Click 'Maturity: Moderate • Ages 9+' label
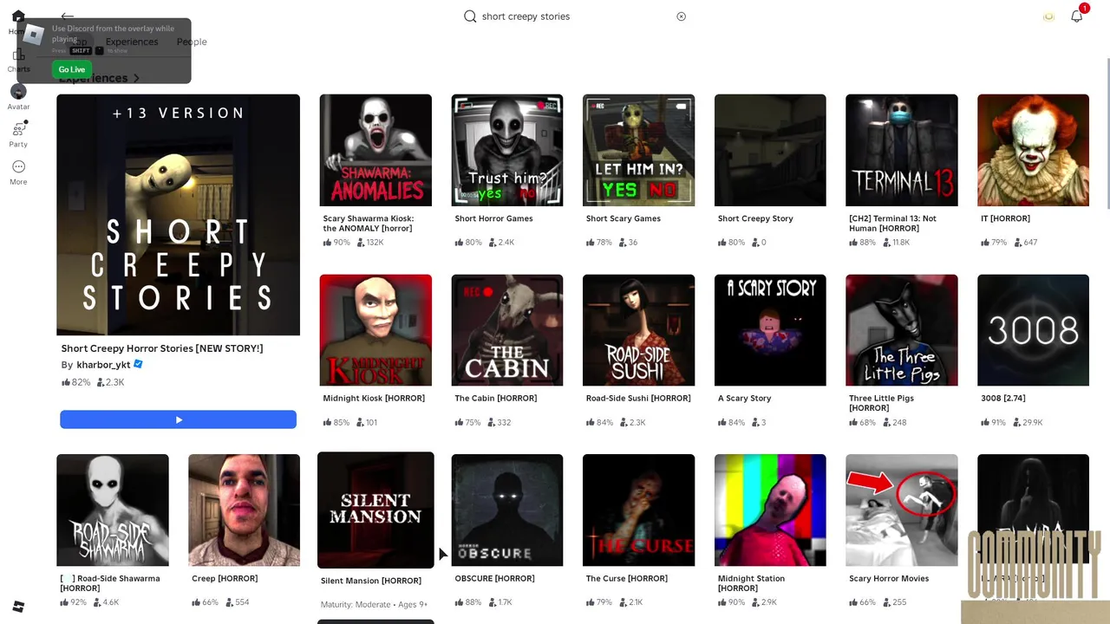This screenshot has width=1110, height=624. coord(374,605)
